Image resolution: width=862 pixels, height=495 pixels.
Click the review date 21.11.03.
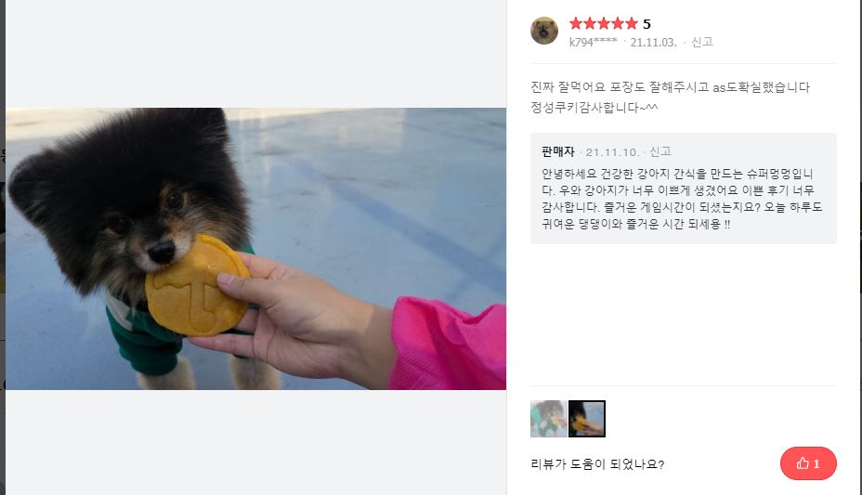(654, 43)
